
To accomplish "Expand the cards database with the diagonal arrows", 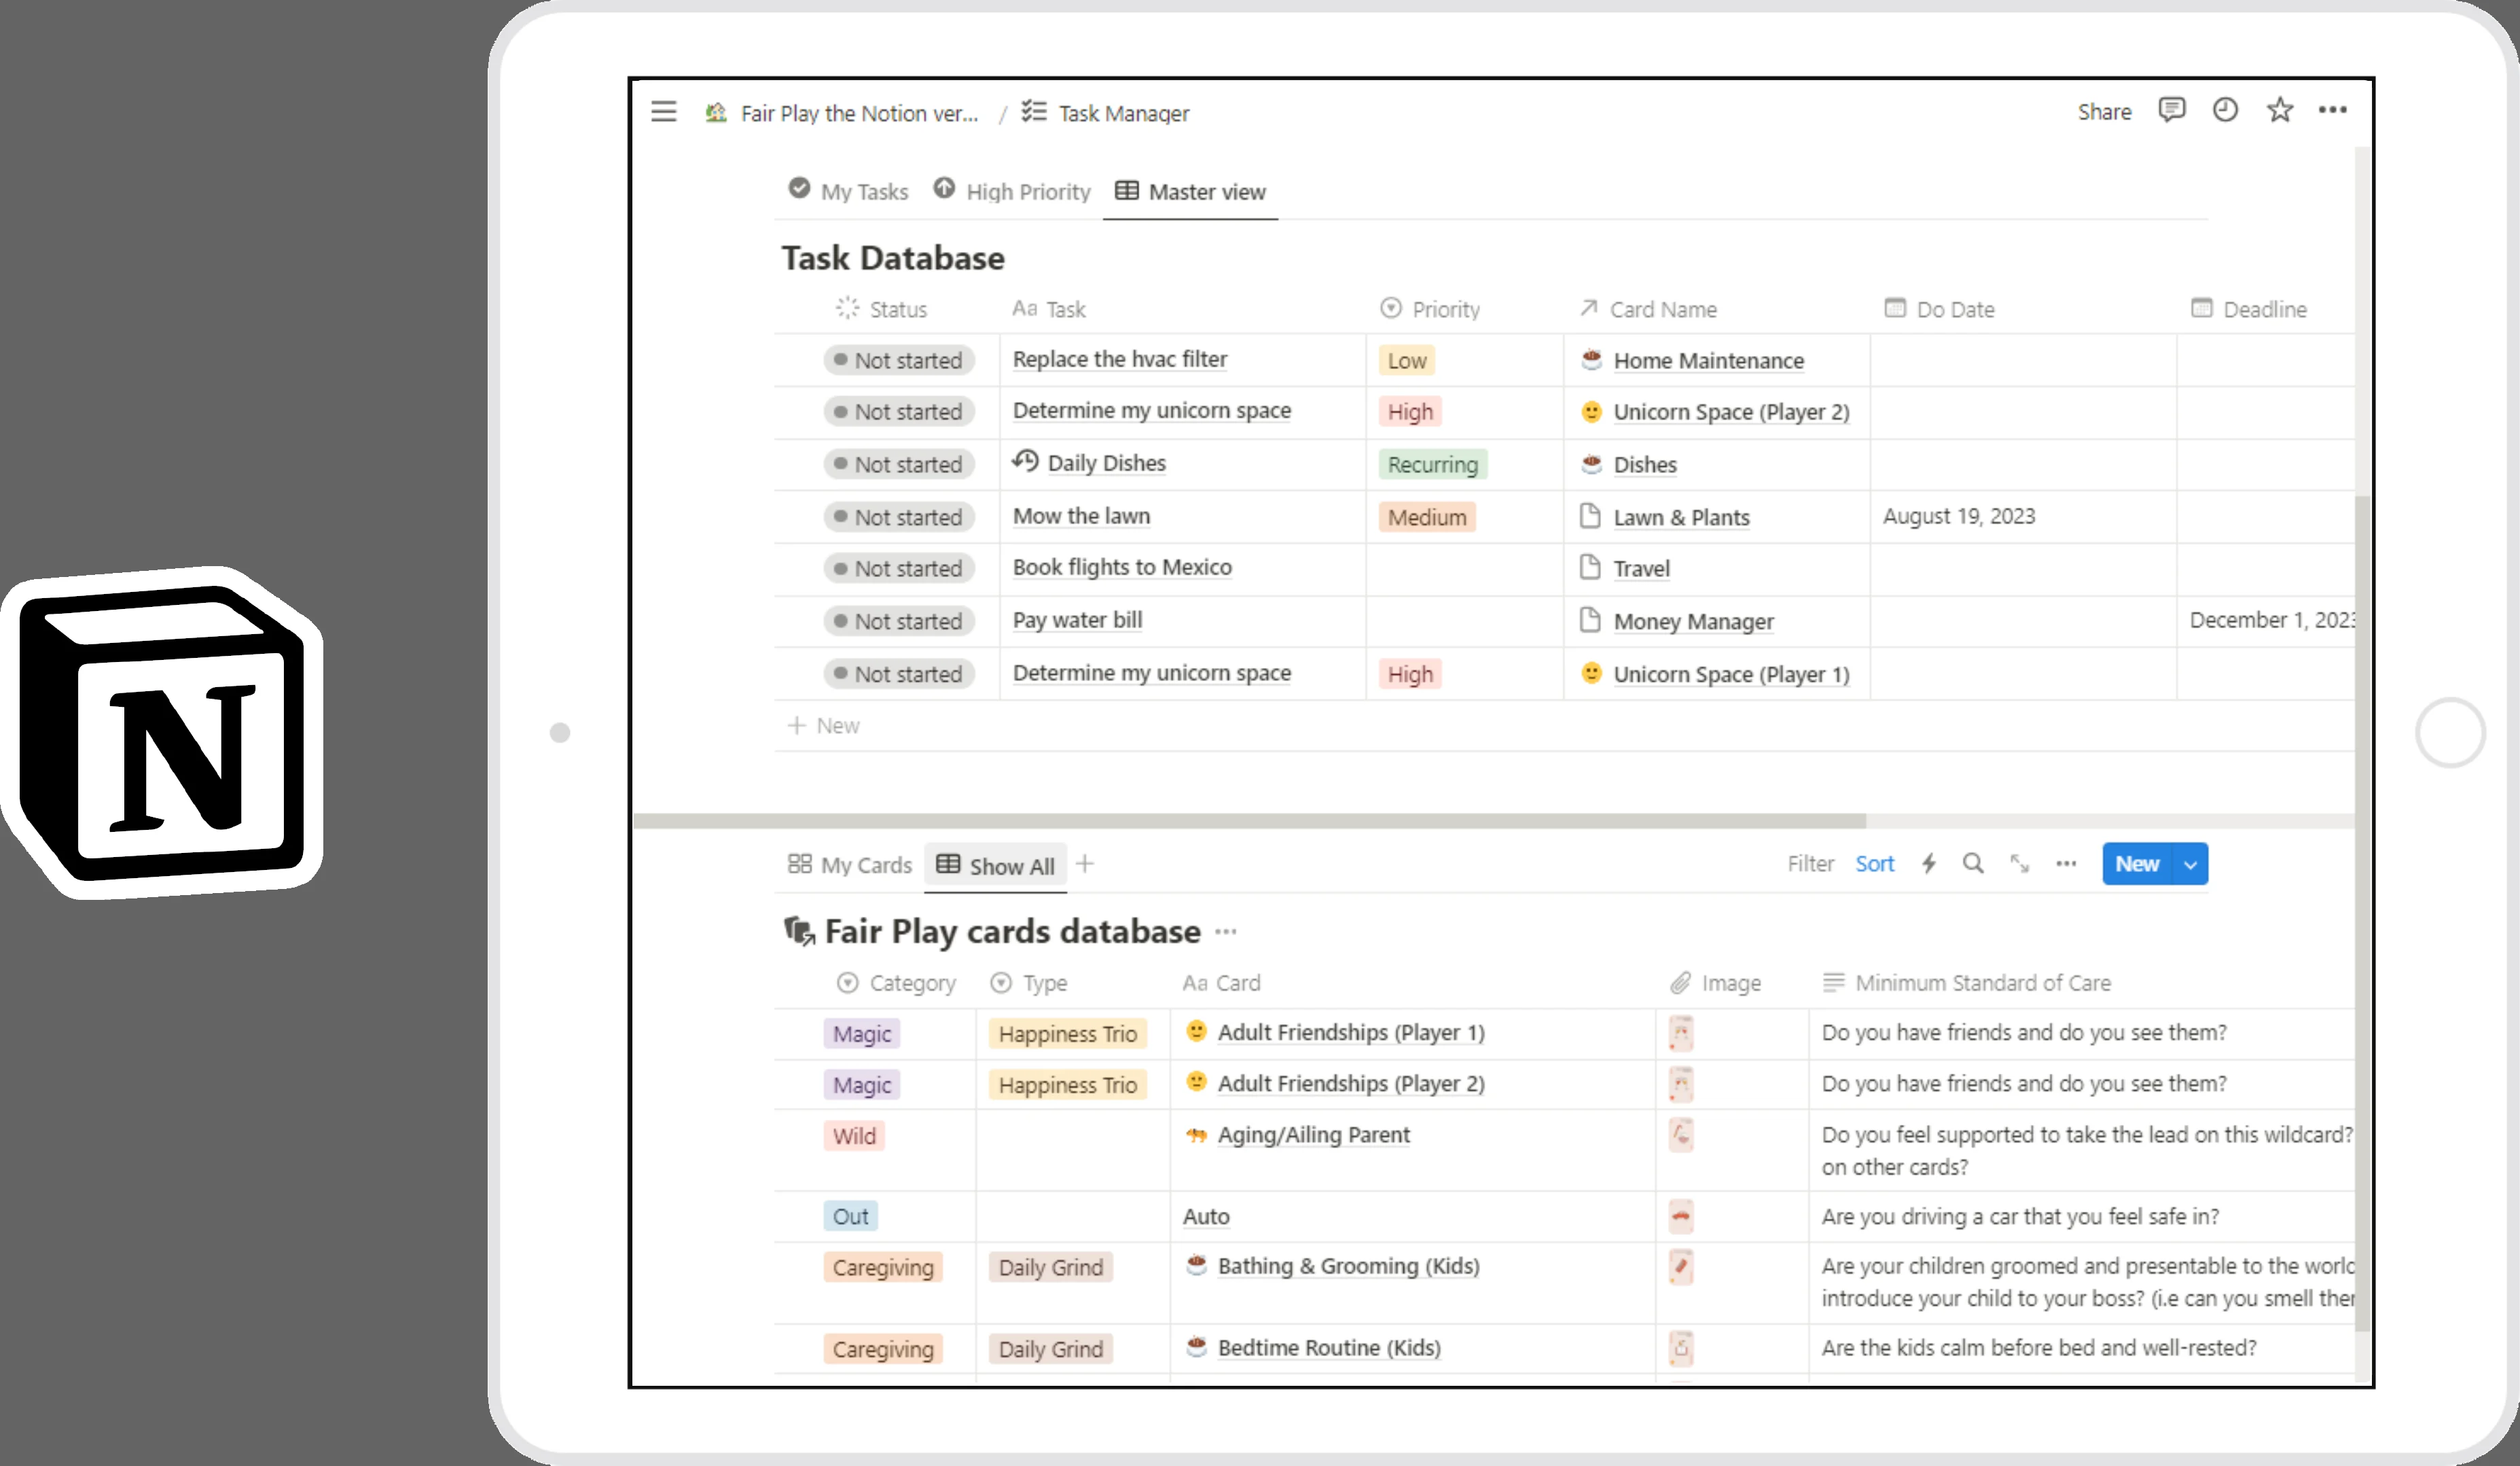I will click(x=2020, y=864).
